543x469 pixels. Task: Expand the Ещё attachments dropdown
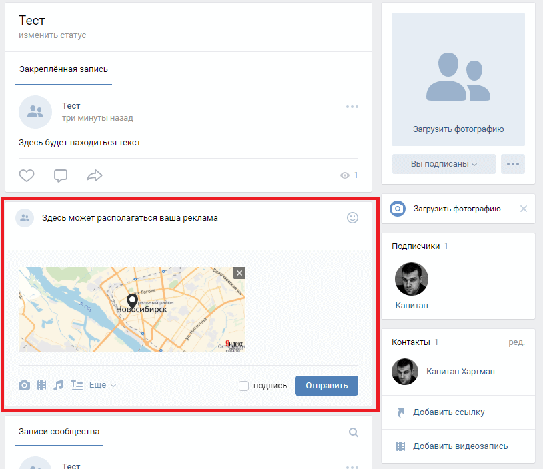(x=102, y=385)
